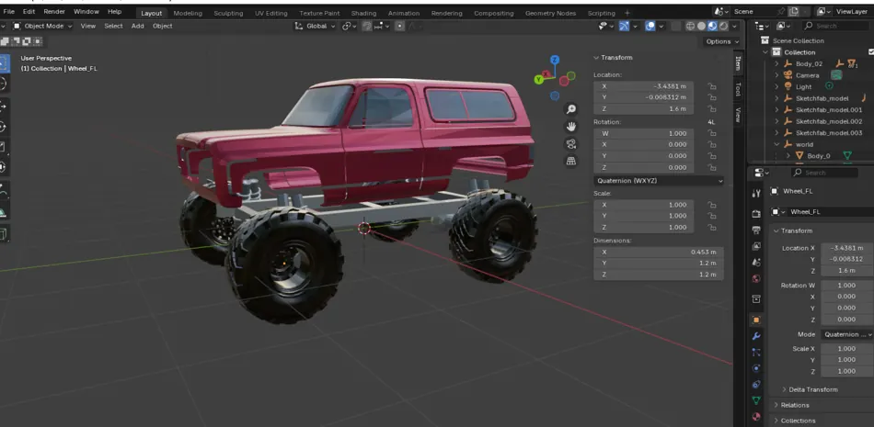Open the Render menu
Image resolution: width=874 pixels, height=427 pixels.
[54, 12]
